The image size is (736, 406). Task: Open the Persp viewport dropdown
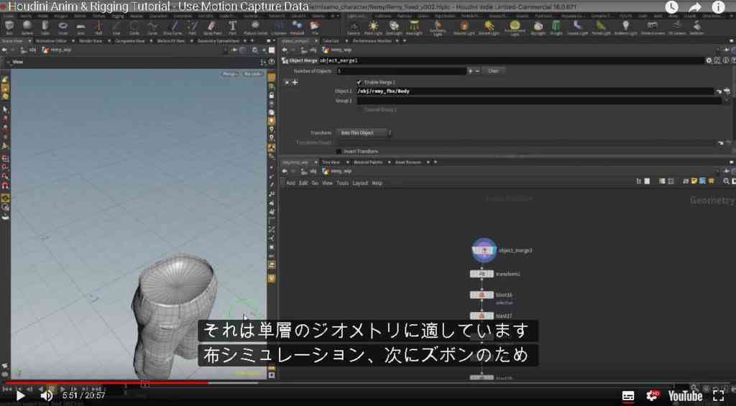(x=230, y=74)
